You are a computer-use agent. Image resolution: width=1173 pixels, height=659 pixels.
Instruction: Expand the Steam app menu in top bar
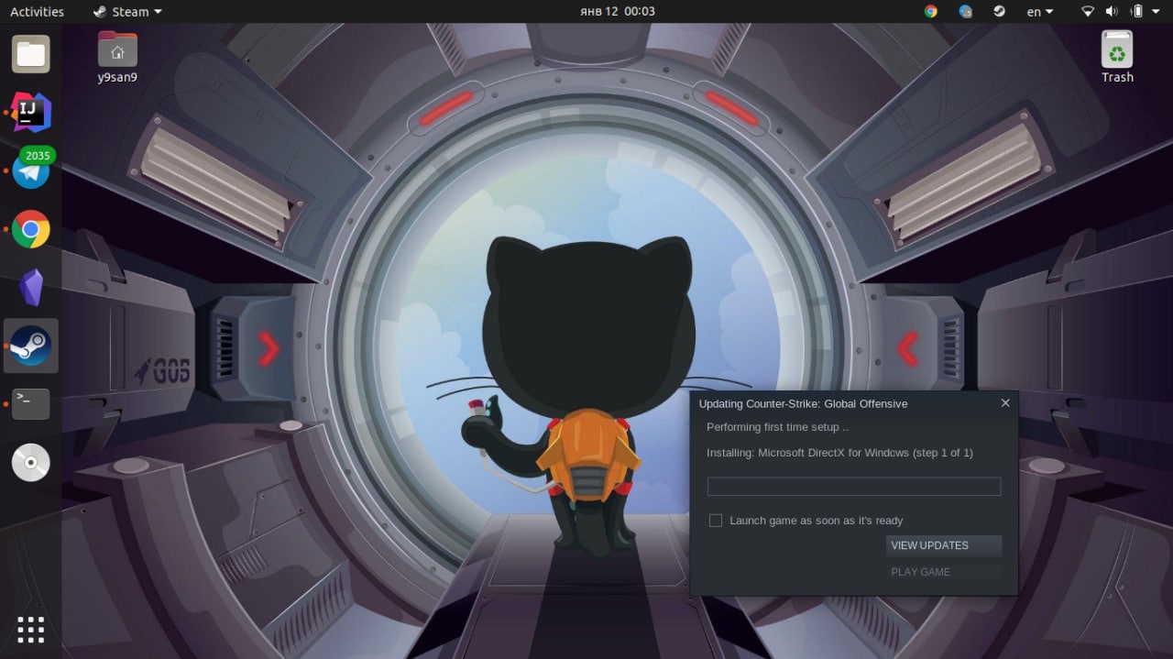click(x=128, y=12)
